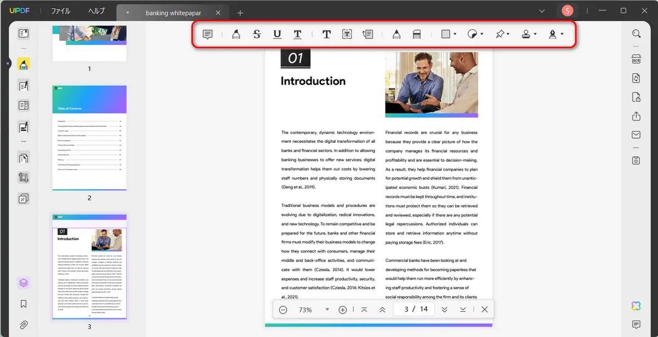Screen dimensions: 658x337
Task: Open the layers panel icon
Action: pyautogui.click(x=24, y=283)
